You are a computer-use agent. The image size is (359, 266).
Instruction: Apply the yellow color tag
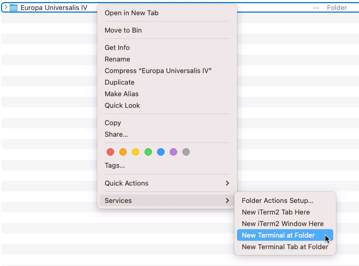[136, 152]
